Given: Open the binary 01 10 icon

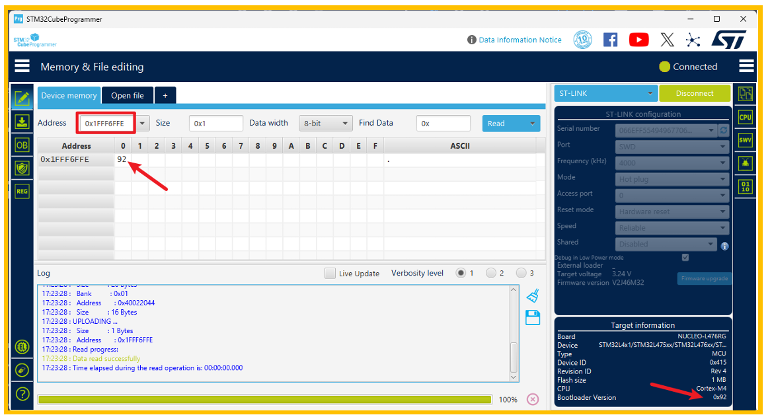Looking at the screenshot, I should point(746,186).
